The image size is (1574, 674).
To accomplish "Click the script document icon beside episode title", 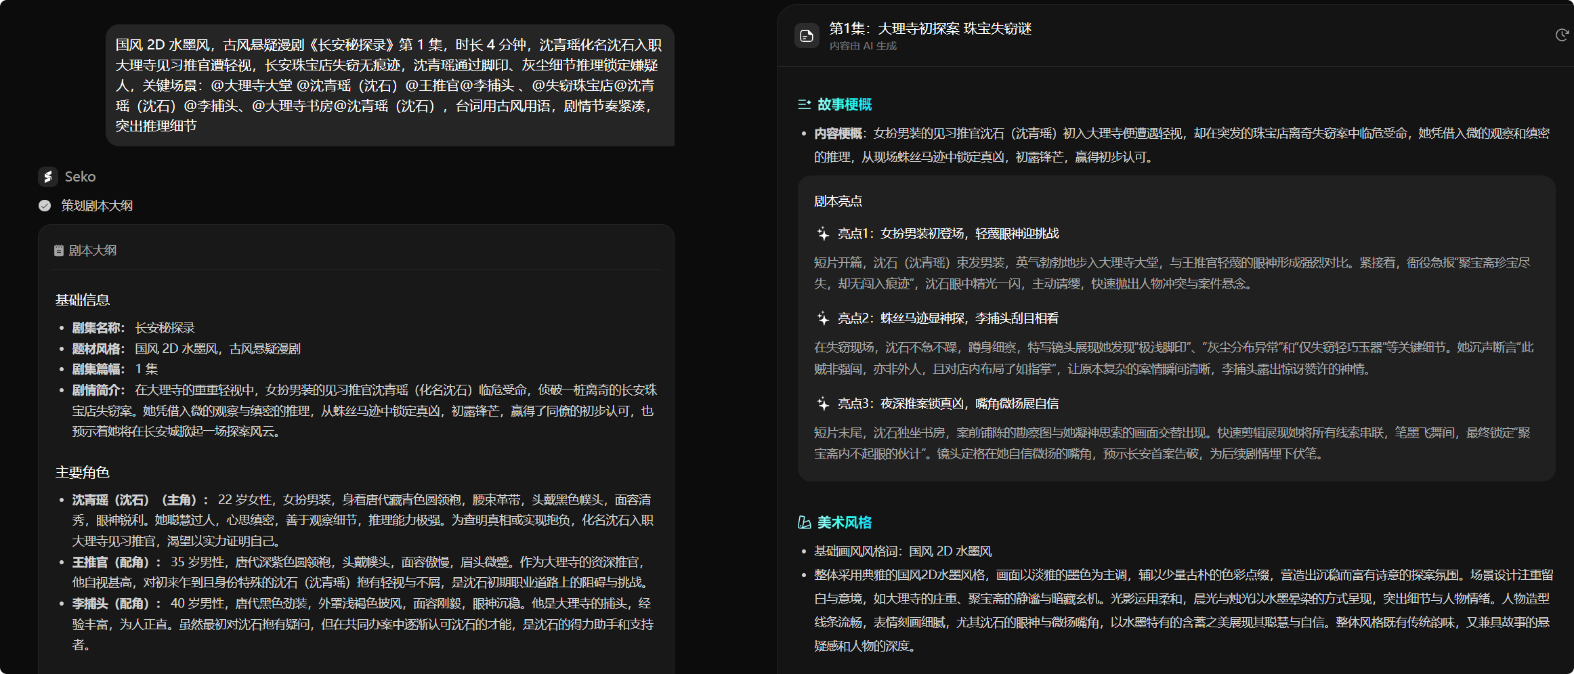I will (807, 36).
